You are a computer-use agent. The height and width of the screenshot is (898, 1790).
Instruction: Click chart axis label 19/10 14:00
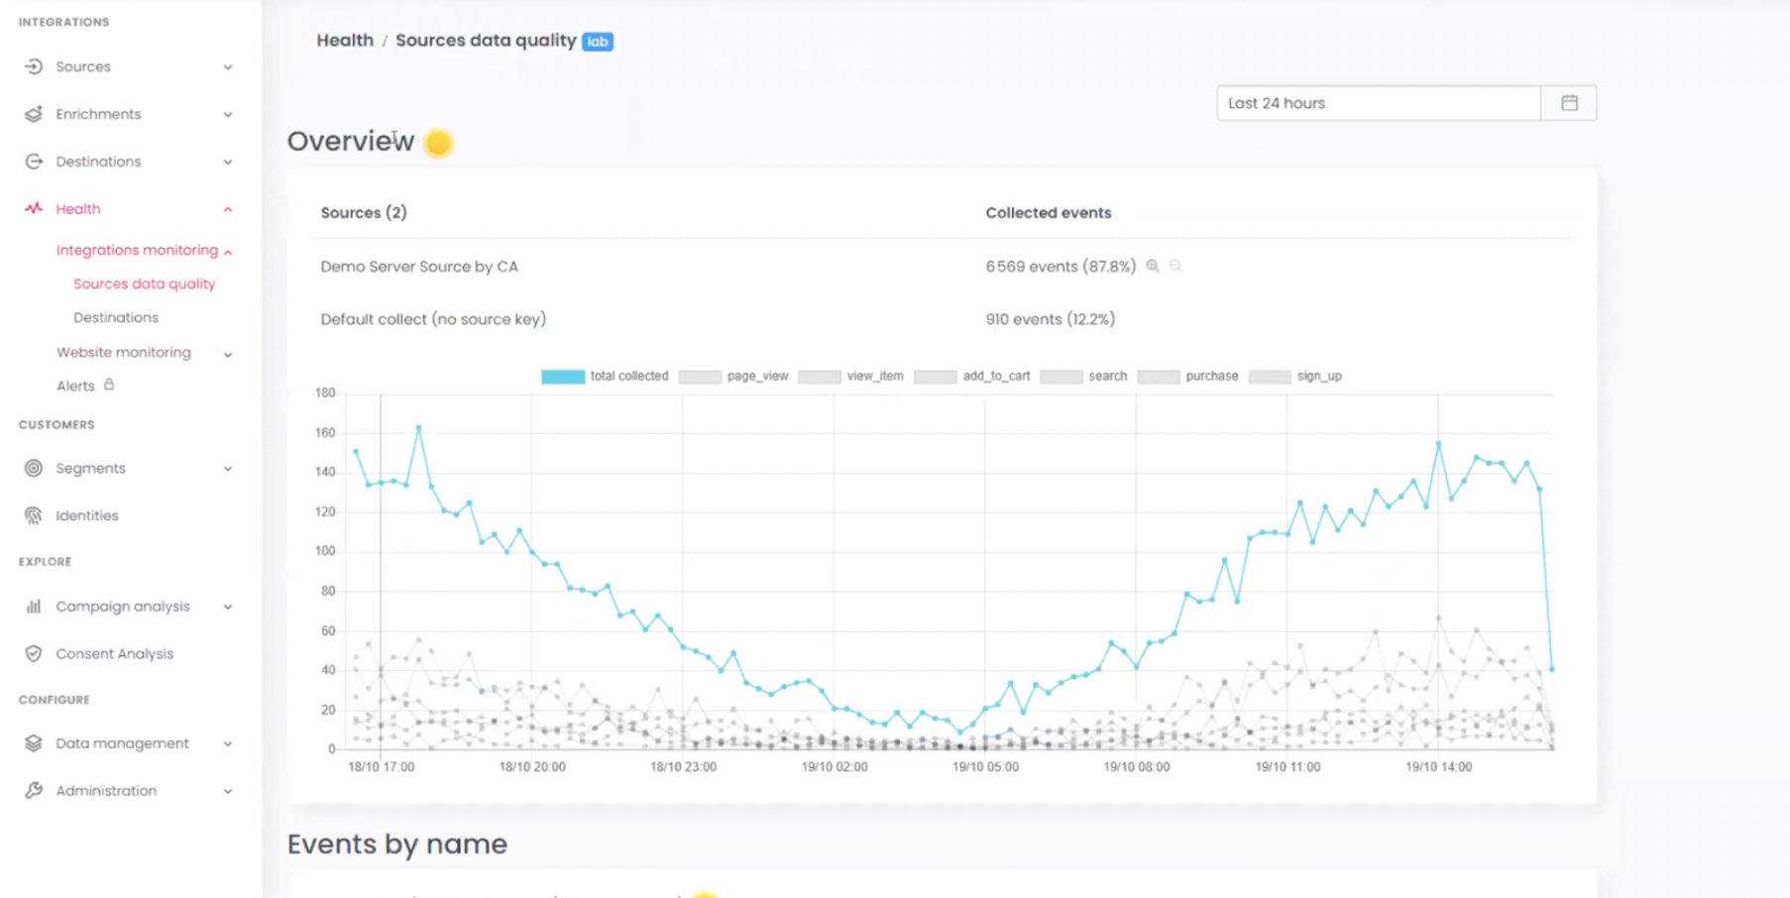click(1439, 767)
